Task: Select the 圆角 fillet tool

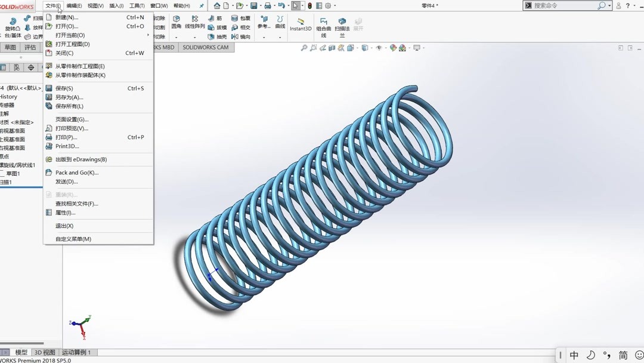Action: click(x=177, y=21)
